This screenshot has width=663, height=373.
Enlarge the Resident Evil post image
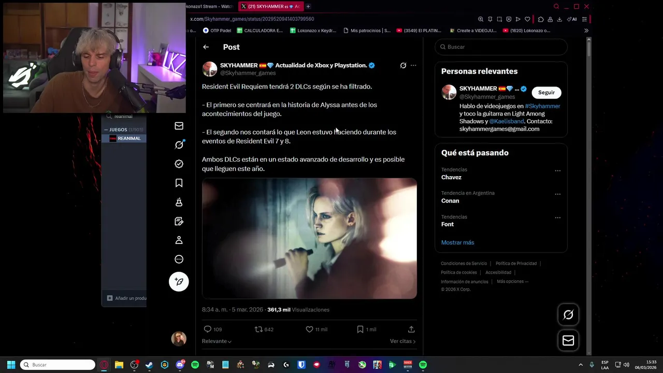(309, 238)
